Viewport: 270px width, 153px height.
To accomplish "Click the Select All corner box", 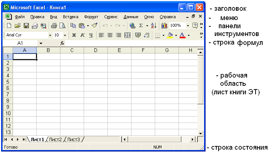I will [x=8, y=50].
